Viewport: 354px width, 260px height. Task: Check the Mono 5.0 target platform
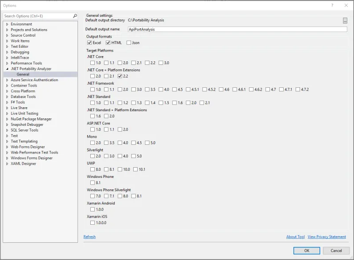tap(147, 143)
